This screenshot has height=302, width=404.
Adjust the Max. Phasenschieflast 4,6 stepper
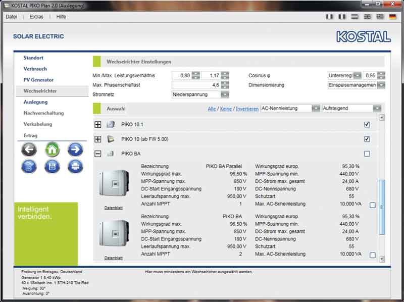pyautogui.click(x=225, y=85)
